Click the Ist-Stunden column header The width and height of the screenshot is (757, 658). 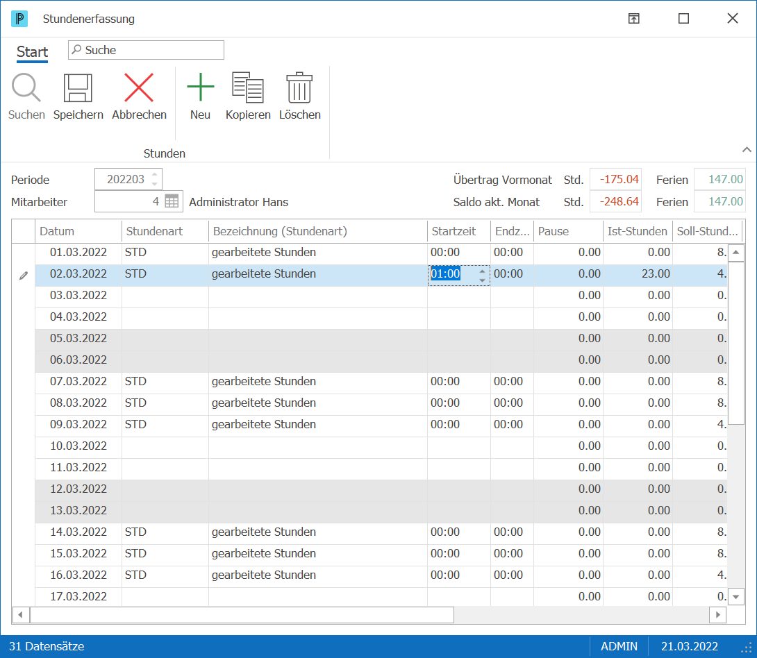point(638,232)
